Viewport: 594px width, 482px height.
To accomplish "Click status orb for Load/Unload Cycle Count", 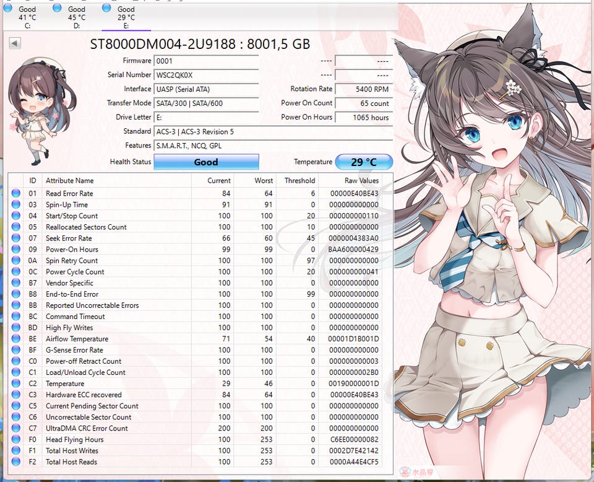I will (16, 372).
